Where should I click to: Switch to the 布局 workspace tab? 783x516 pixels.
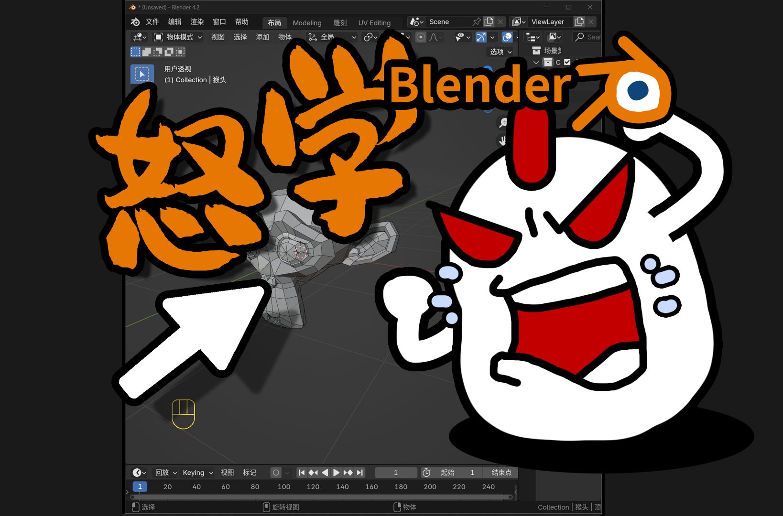274,23
